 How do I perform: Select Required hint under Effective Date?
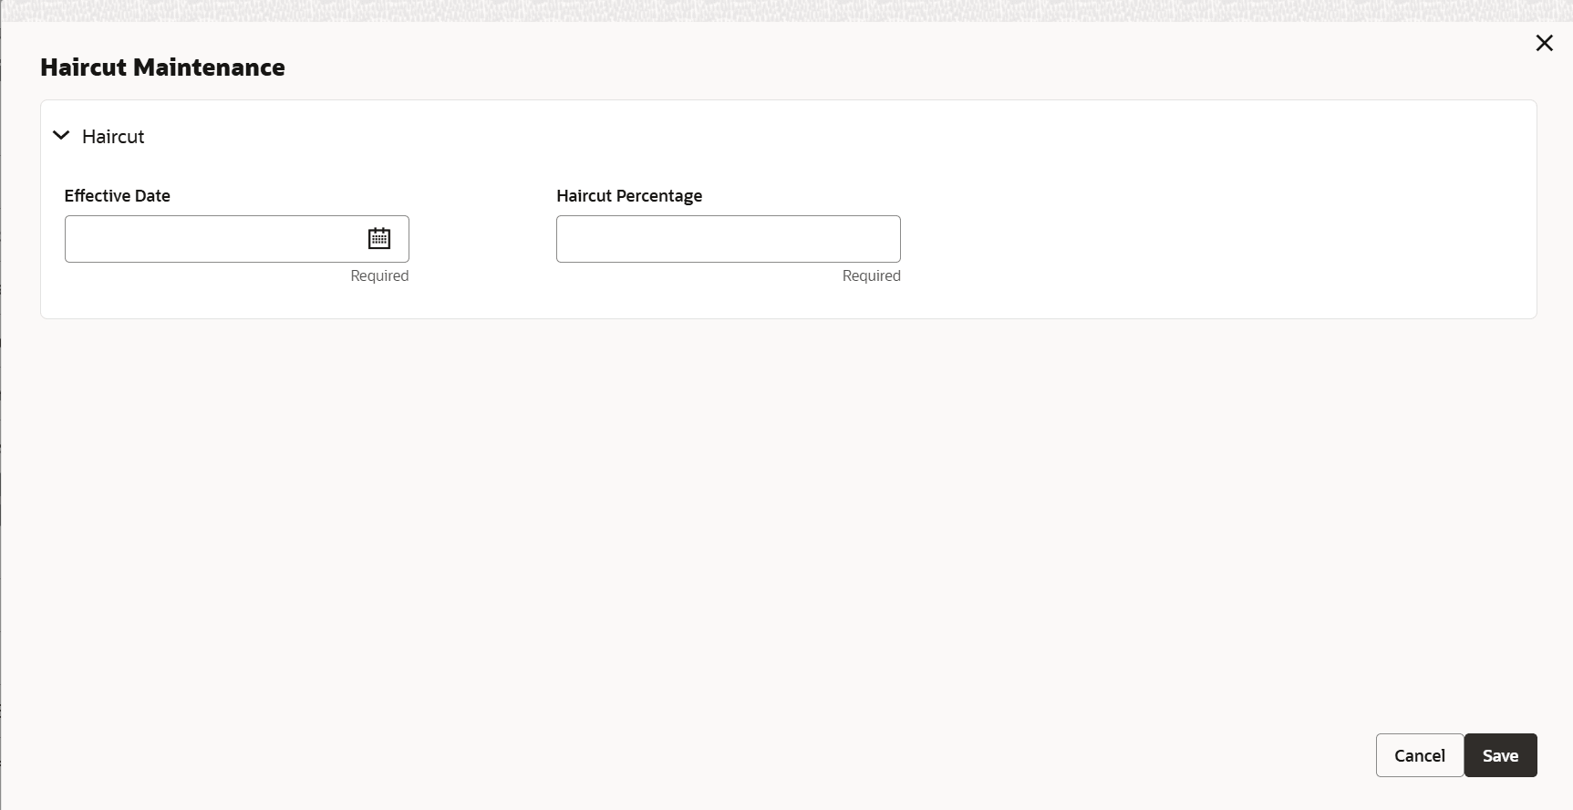(x=379, y=275)
